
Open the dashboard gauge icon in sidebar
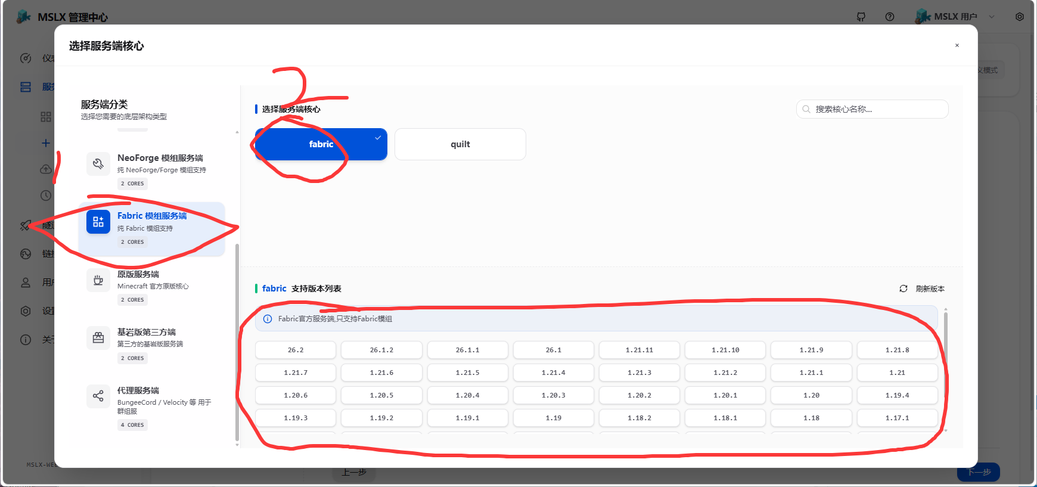coord(26,58)
